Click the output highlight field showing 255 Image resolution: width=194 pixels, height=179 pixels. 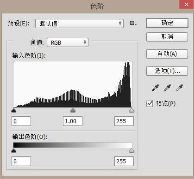[124, 161]
